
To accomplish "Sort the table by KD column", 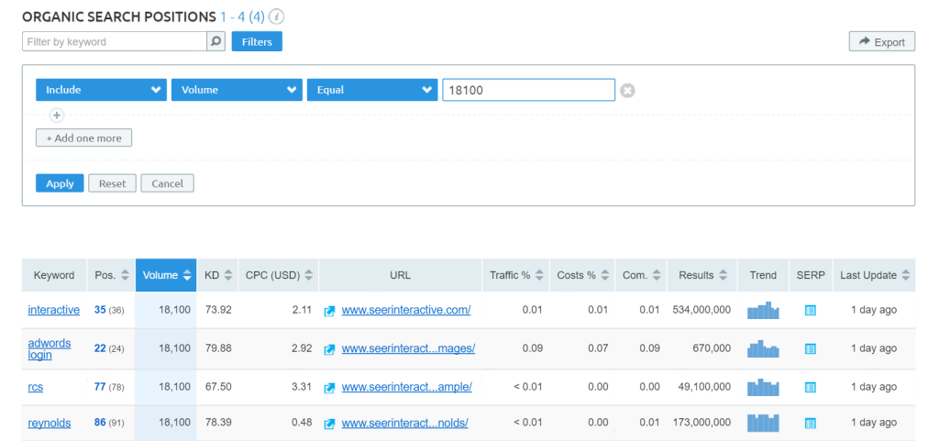I will coord(218,275).
